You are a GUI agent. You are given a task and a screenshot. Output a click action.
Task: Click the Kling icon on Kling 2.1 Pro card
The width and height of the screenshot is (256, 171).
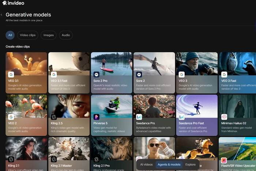click(96, 159)
